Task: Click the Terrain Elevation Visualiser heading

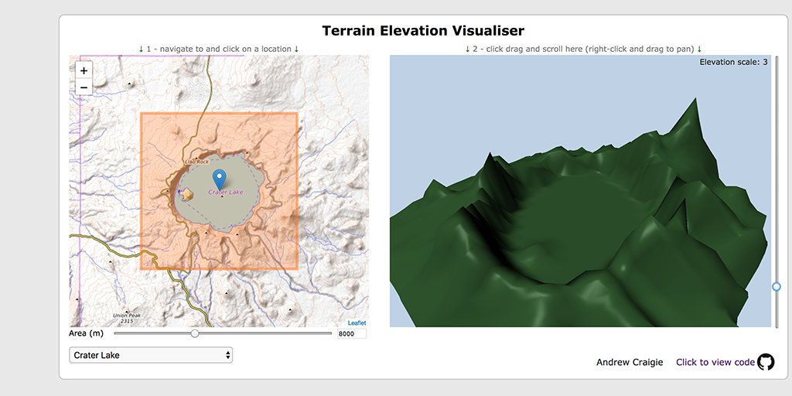Action: click(x=423, y=31)
